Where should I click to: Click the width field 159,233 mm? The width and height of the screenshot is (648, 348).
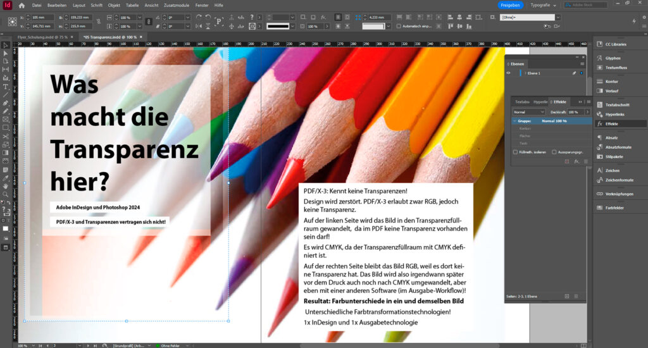pyautogui.click(x=80, y=17)
